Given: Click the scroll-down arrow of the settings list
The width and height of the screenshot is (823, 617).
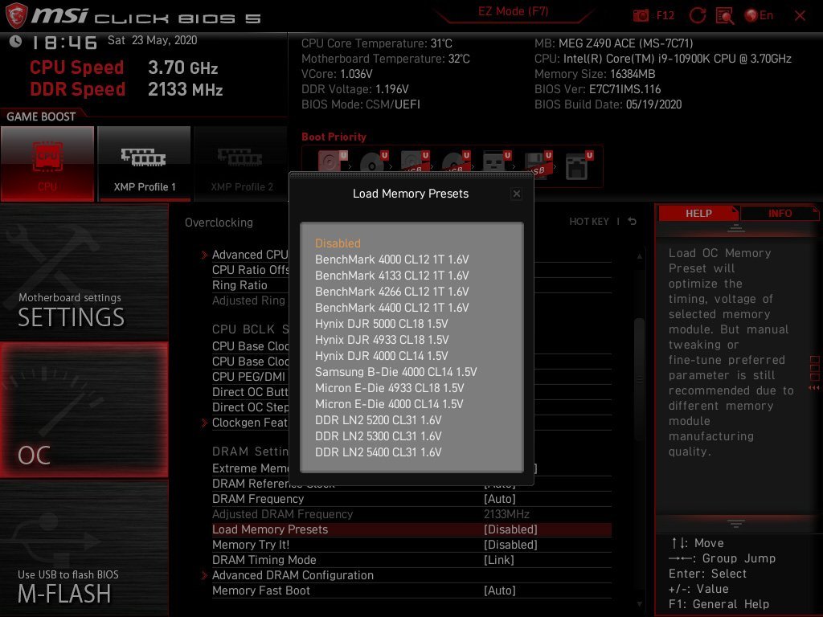Looking at the screenshot, I should pos(639,604).
